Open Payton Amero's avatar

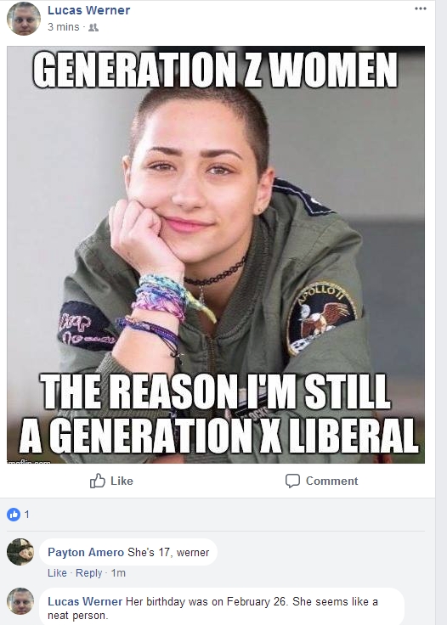click(20, 552)
